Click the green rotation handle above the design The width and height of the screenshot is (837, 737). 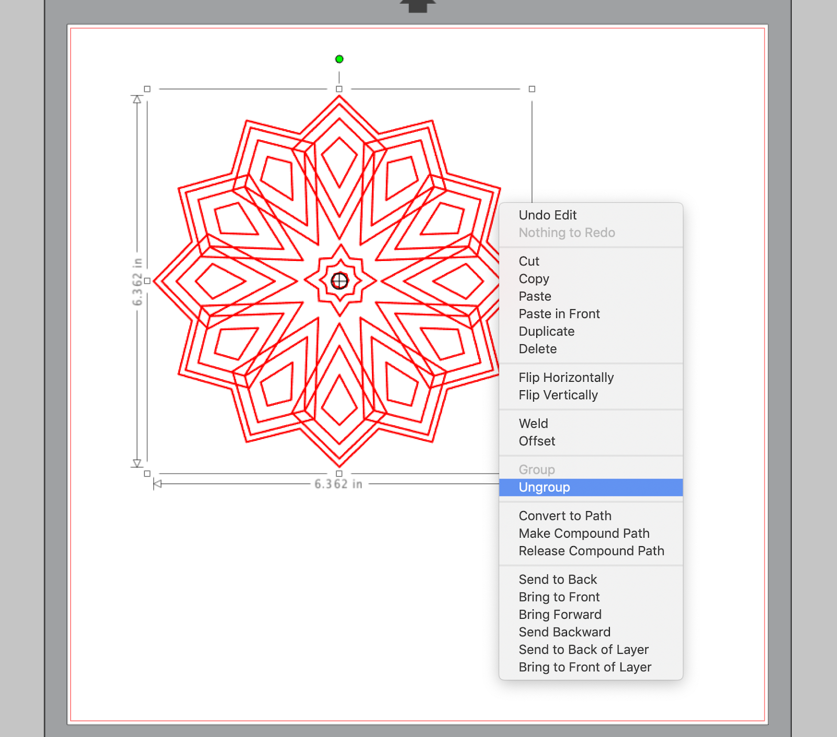pos(339,59)
